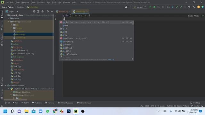This screenshot has height=115, width=205.
Task: Open the TODO tool window
Action: (25, 103)
